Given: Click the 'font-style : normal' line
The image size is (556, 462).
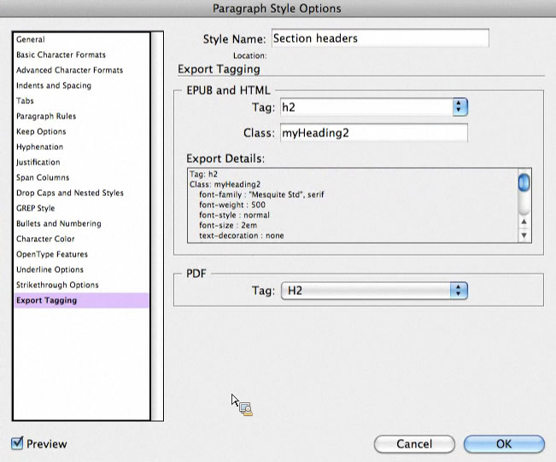Looking at the screenshot, I should [x=234, y=215].
